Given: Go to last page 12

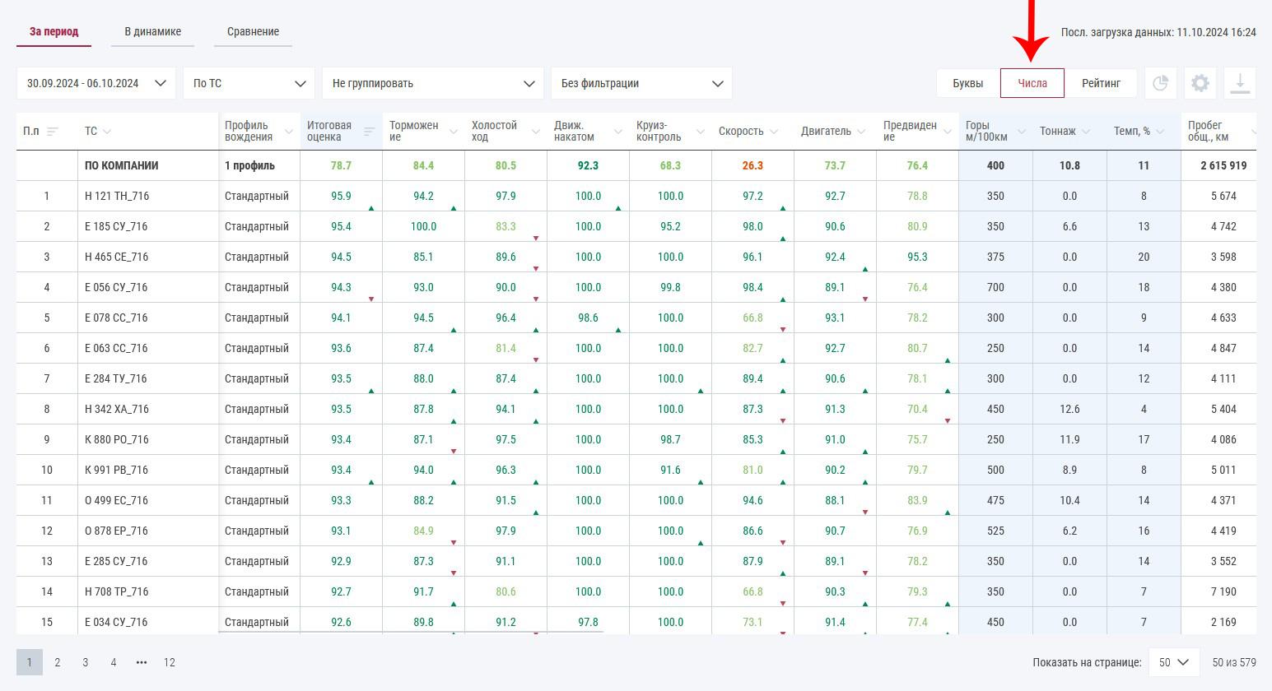Looking at the screenshot, I should (170, 662).
